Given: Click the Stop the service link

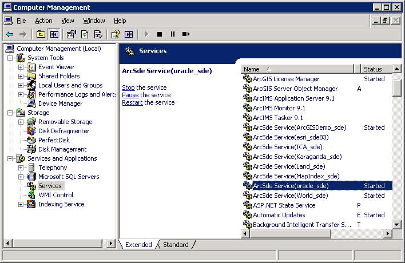Looking at the screenshot, I should (128, 87).
